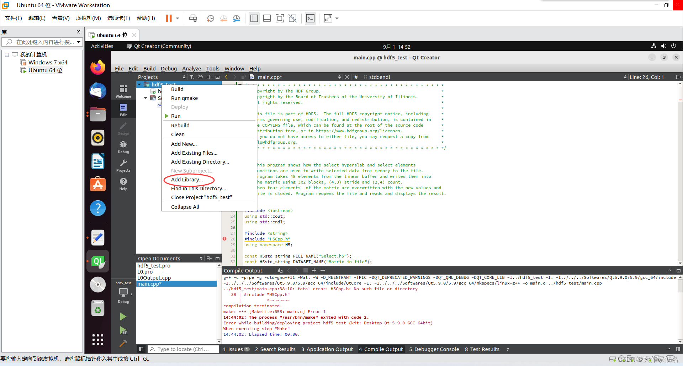
Task: Choose Add Existing Files in context menu
Action: click(194, 153)
